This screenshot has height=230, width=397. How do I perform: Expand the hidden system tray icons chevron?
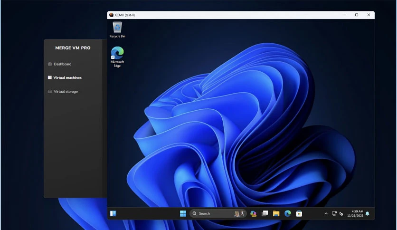(x=326, y=213)
